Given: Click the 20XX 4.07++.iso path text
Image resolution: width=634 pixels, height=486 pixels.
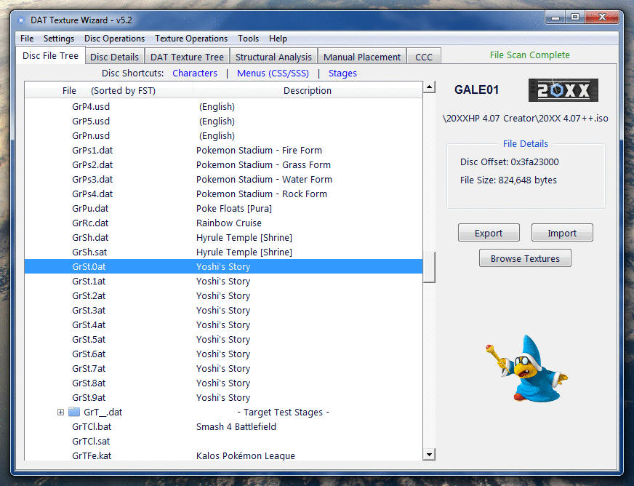Looking at the screenshot, I should [x=525, y=119].
